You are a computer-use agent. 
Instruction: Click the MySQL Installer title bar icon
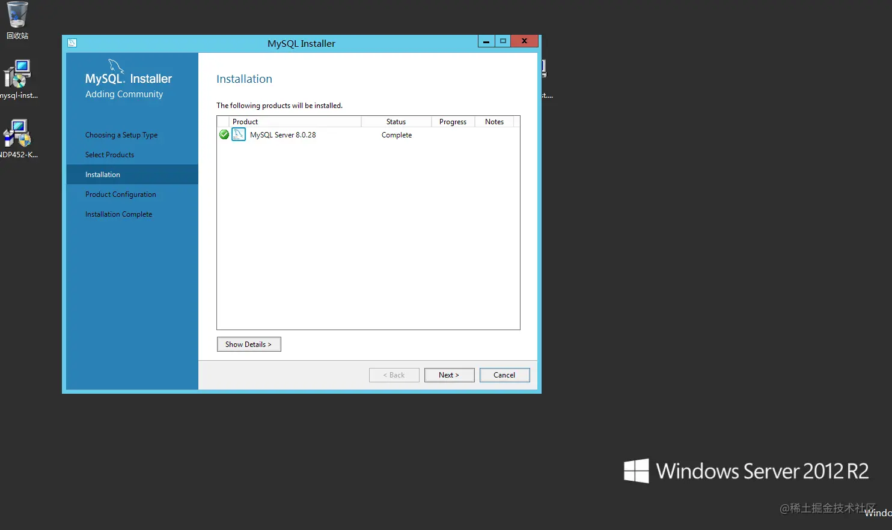pyautogui.click(x=72, y=43)
